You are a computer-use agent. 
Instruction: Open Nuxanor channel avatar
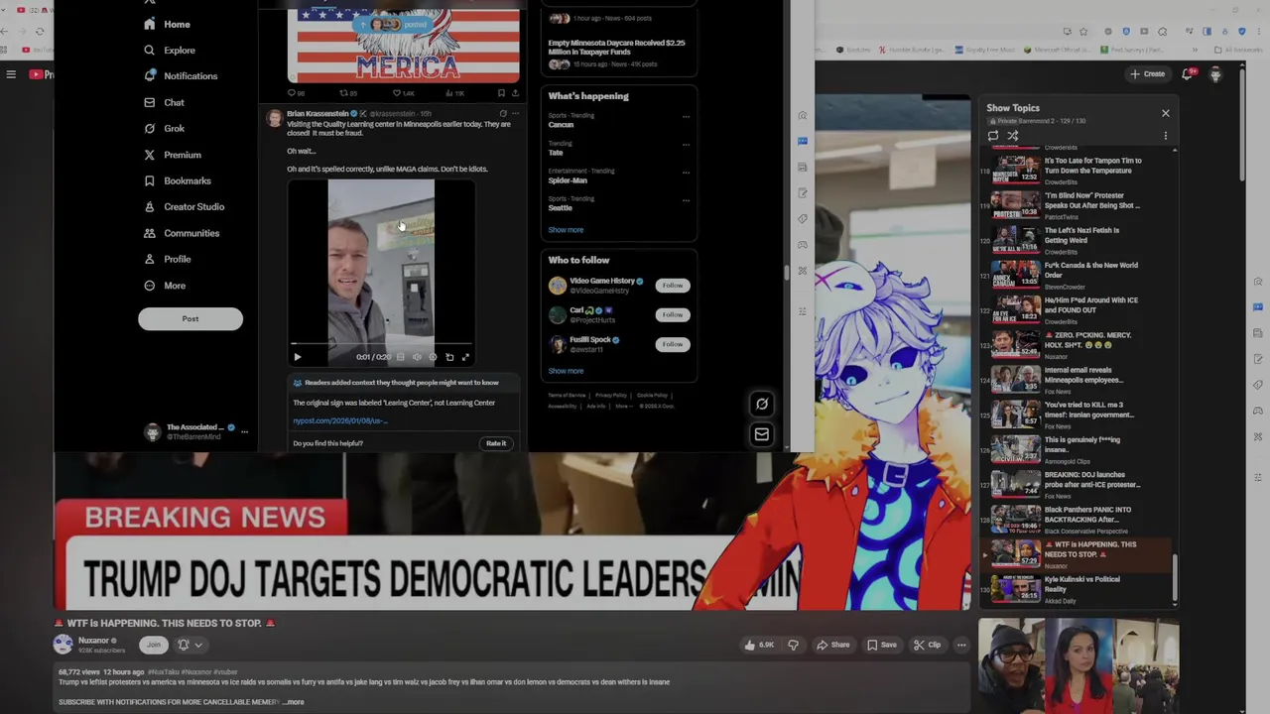click(x=63, y=645)
